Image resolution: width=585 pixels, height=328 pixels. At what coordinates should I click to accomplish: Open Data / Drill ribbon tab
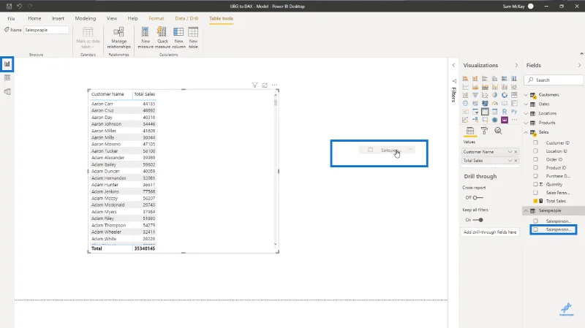pyautogui.click(x=186, y=18)
